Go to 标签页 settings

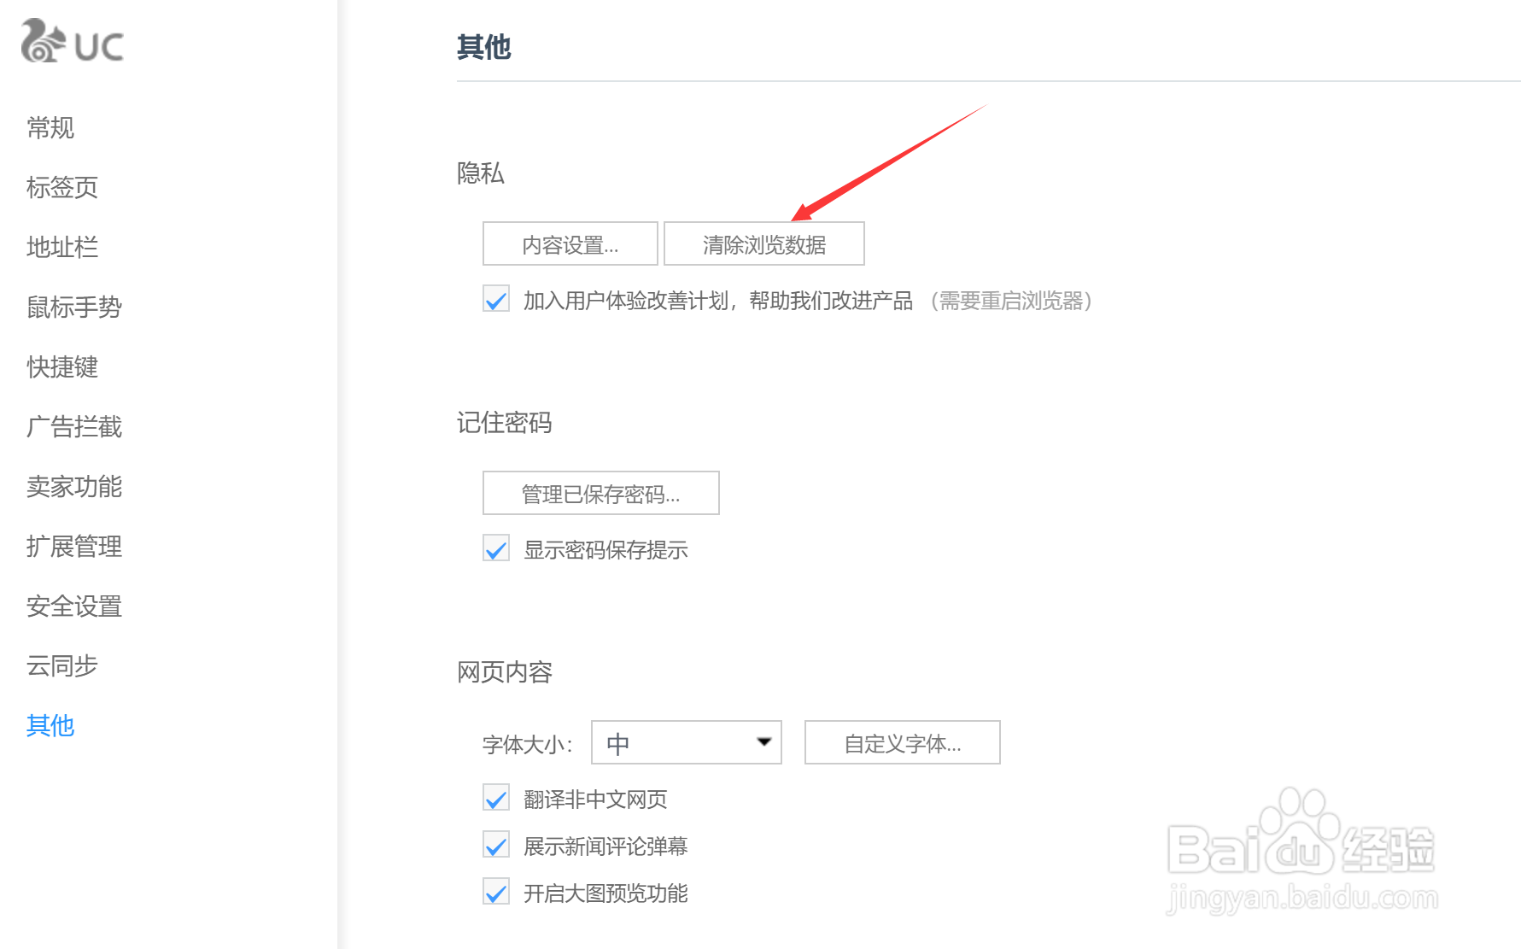61,188
